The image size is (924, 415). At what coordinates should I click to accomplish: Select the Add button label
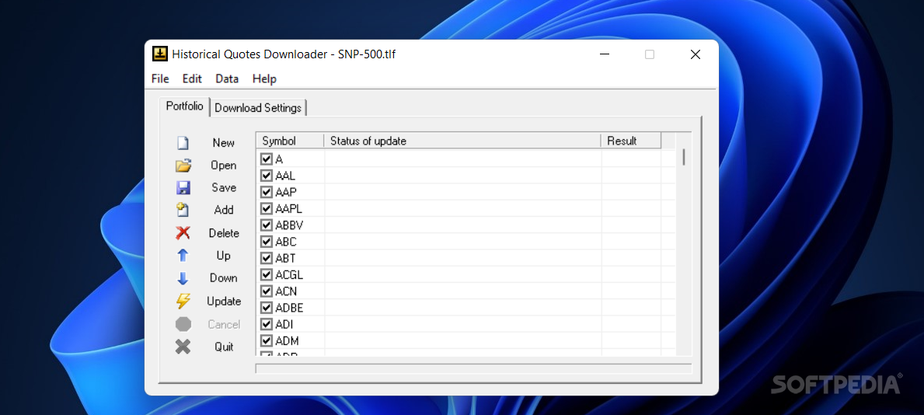tap(224, 210)
